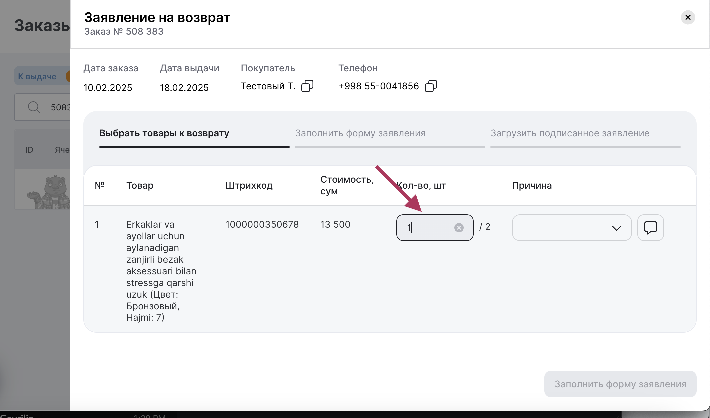Clear the quantity input field
The image size is (710, 418).
(x=459, y=228)
